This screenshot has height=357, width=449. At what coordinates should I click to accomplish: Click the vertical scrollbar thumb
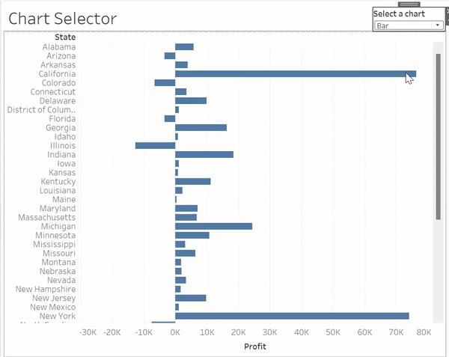click(438, 135)
